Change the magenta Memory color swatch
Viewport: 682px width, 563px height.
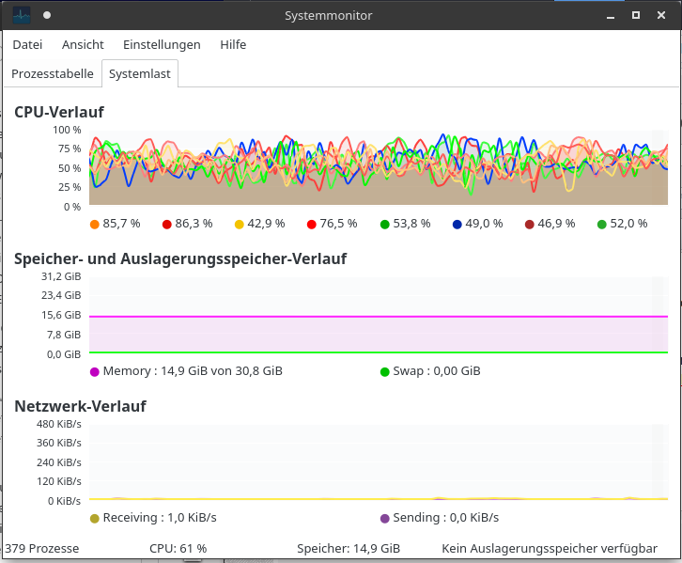point(94,371)
